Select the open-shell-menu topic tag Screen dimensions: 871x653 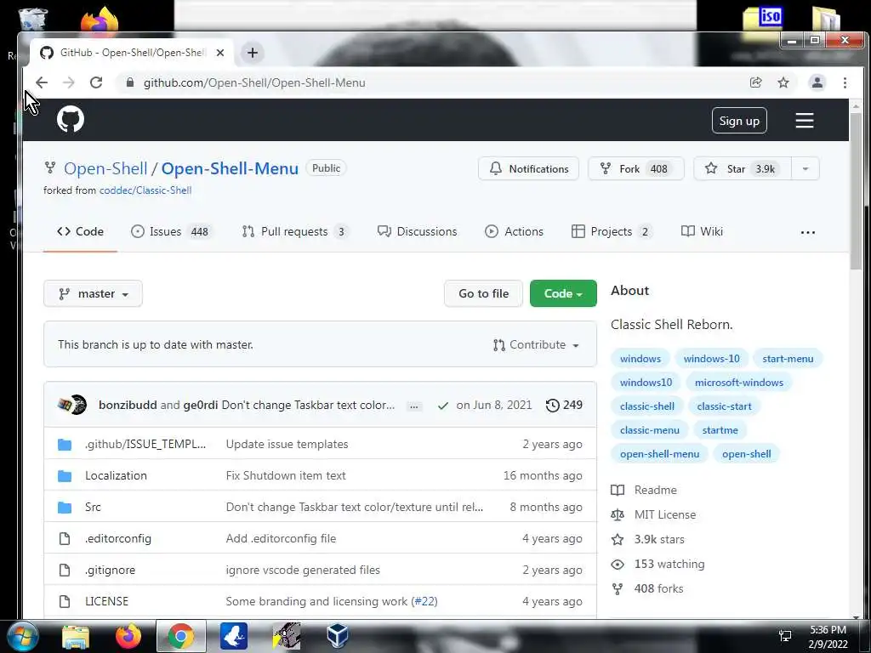click(x=659, y=454)
